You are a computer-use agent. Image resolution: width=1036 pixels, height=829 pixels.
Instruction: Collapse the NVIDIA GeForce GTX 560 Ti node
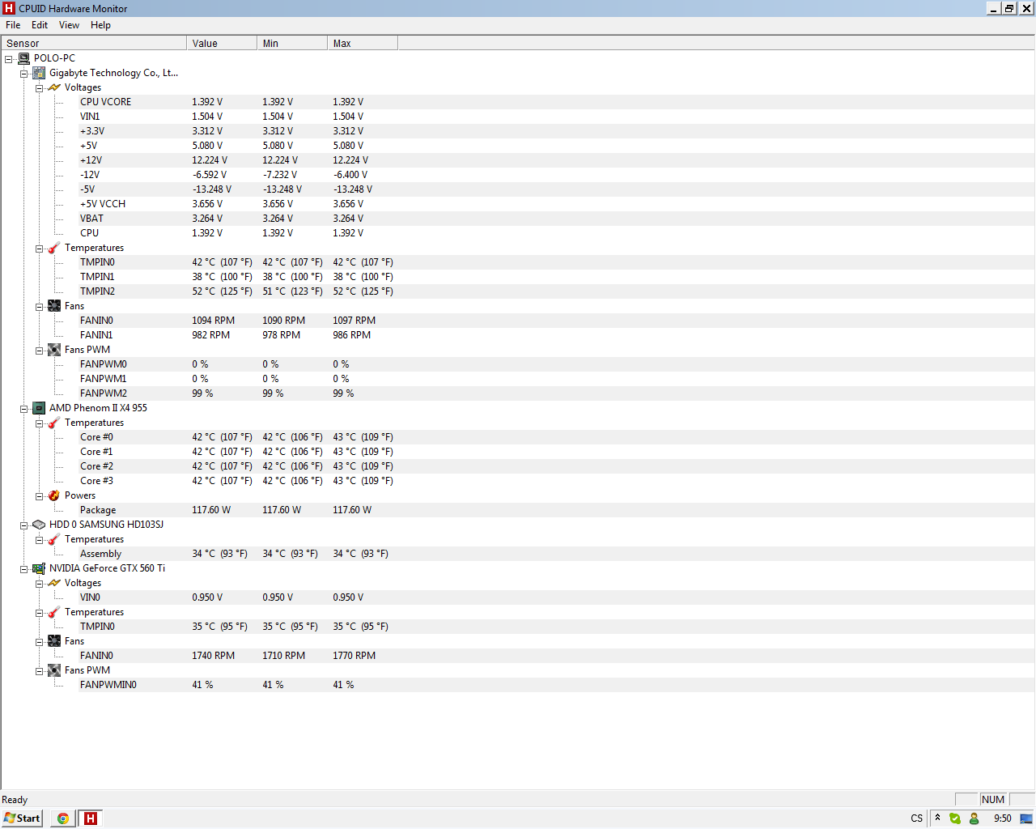[24, 569]
